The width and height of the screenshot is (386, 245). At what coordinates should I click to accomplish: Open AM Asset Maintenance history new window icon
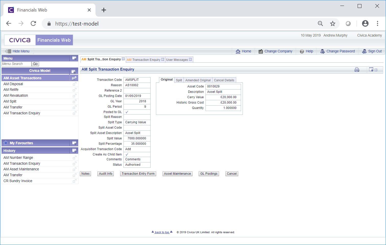[x=74, y=169]
